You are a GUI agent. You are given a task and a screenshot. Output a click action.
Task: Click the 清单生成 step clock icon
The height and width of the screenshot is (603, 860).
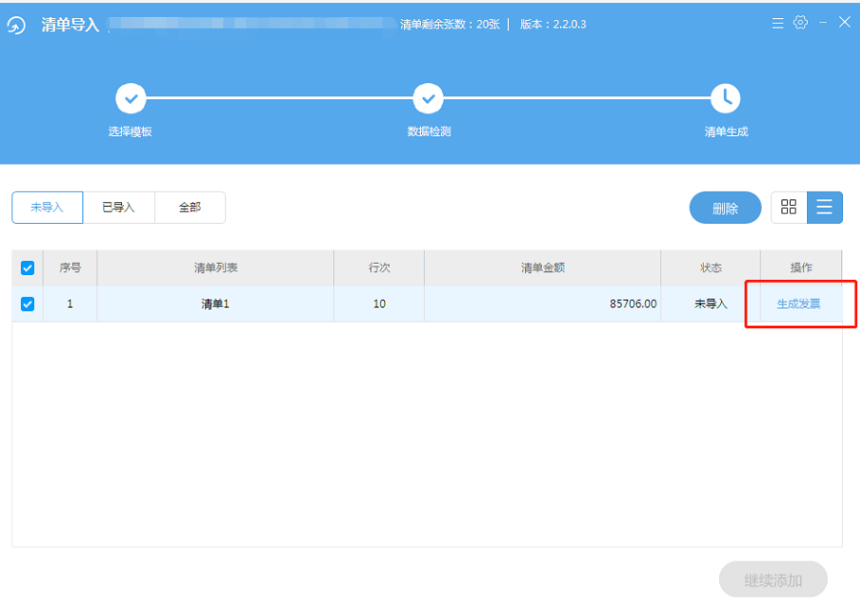726,97
